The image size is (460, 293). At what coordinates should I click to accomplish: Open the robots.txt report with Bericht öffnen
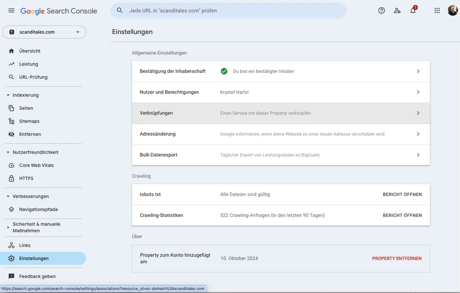pos(402,194)
